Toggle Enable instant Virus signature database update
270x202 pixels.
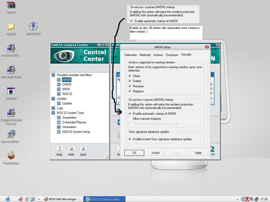coord(130,139)
